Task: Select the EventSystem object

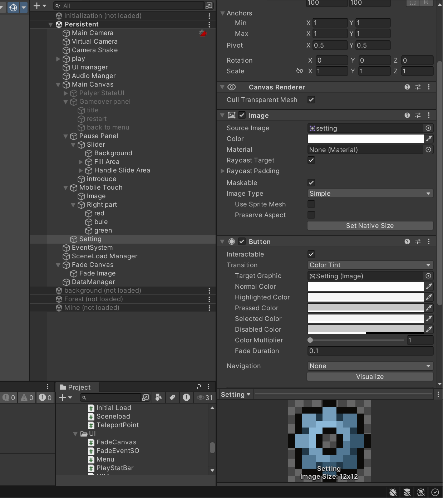Action: pos(92,248)
